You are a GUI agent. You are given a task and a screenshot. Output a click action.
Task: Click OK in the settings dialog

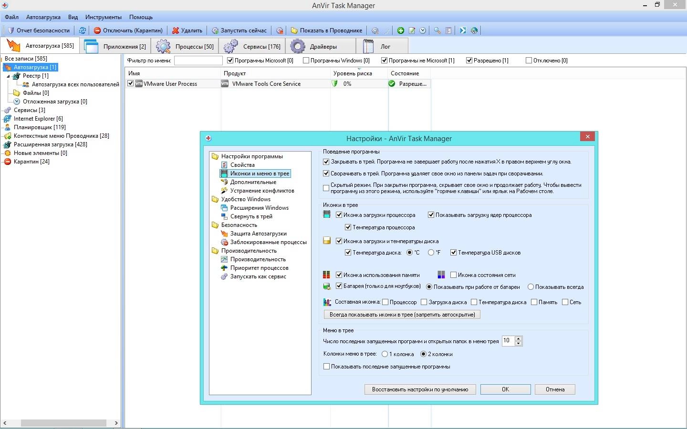pyautogui.click(x=506, y=389)
